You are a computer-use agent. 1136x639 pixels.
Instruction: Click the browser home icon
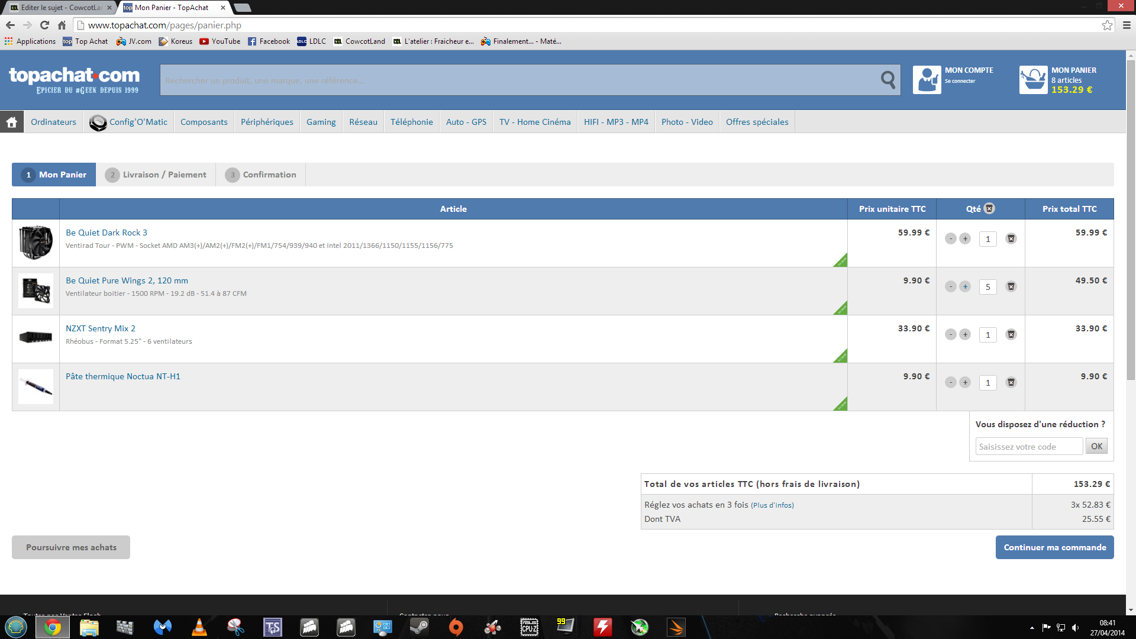click(62, 25)
